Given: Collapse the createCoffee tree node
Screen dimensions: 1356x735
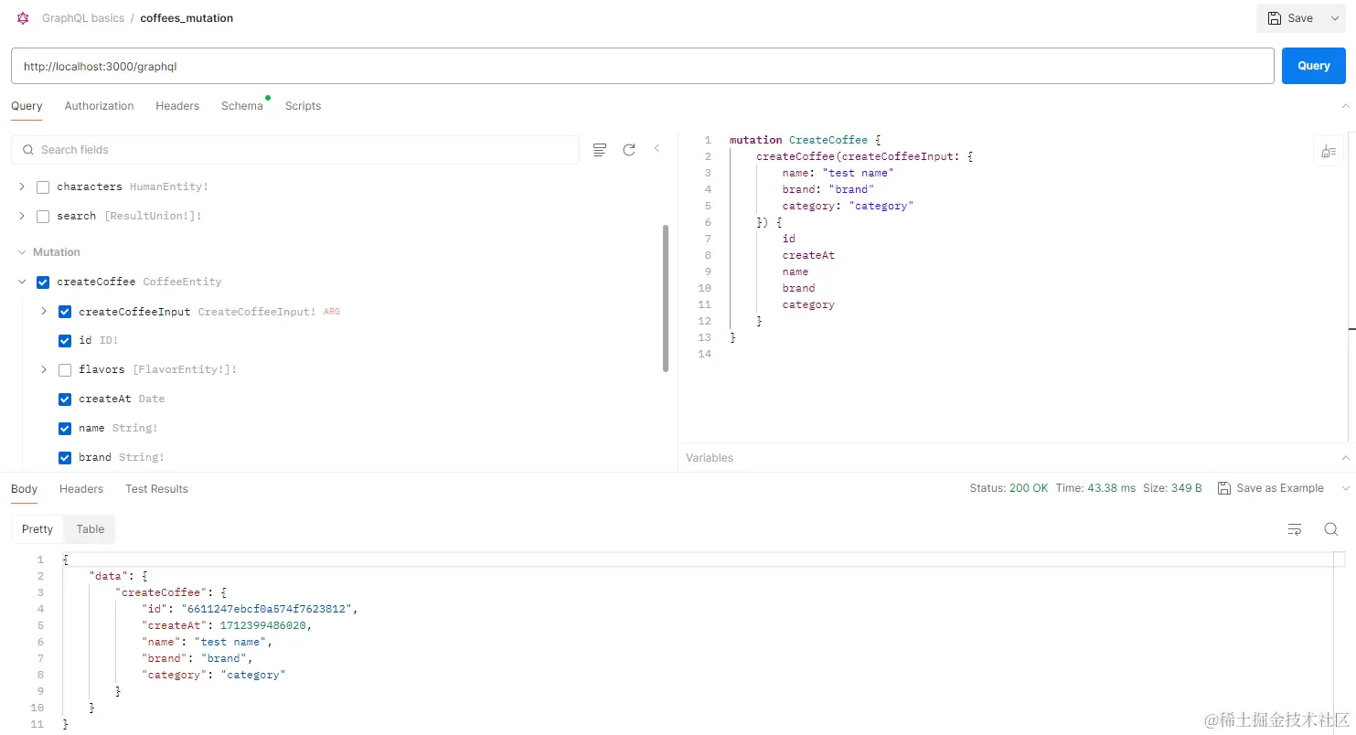Looking at the screenshot, I should pos(22,282).
